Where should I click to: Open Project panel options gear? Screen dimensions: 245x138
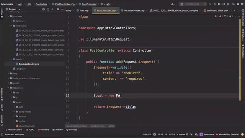point(58,9)
